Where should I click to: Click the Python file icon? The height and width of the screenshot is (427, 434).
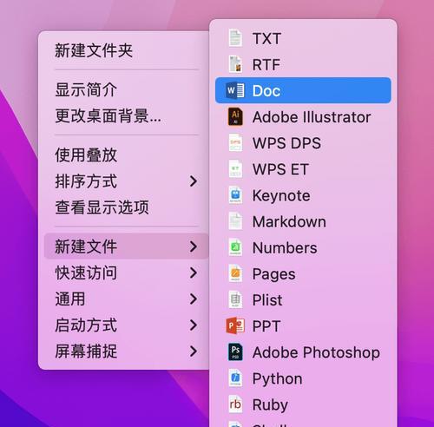[235, 378]
